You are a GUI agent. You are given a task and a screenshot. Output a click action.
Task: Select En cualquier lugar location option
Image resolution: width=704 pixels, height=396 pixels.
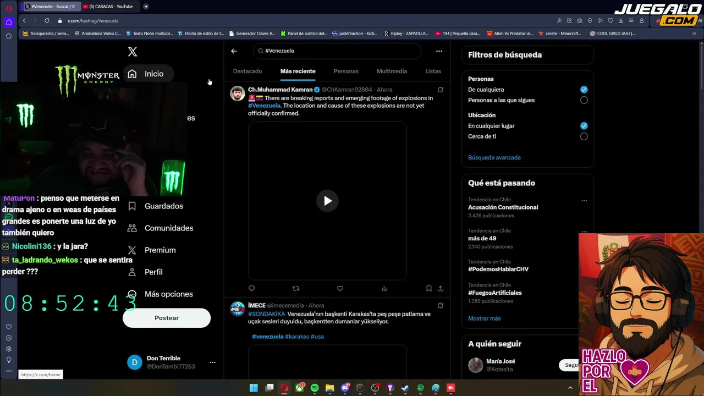click(584, 126)
